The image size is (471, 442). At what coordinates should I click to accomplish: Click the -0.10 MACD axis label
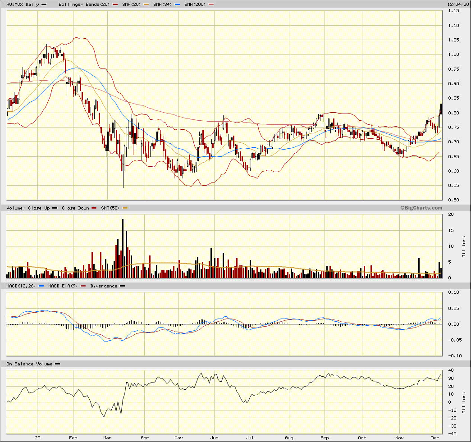(455, 356)
